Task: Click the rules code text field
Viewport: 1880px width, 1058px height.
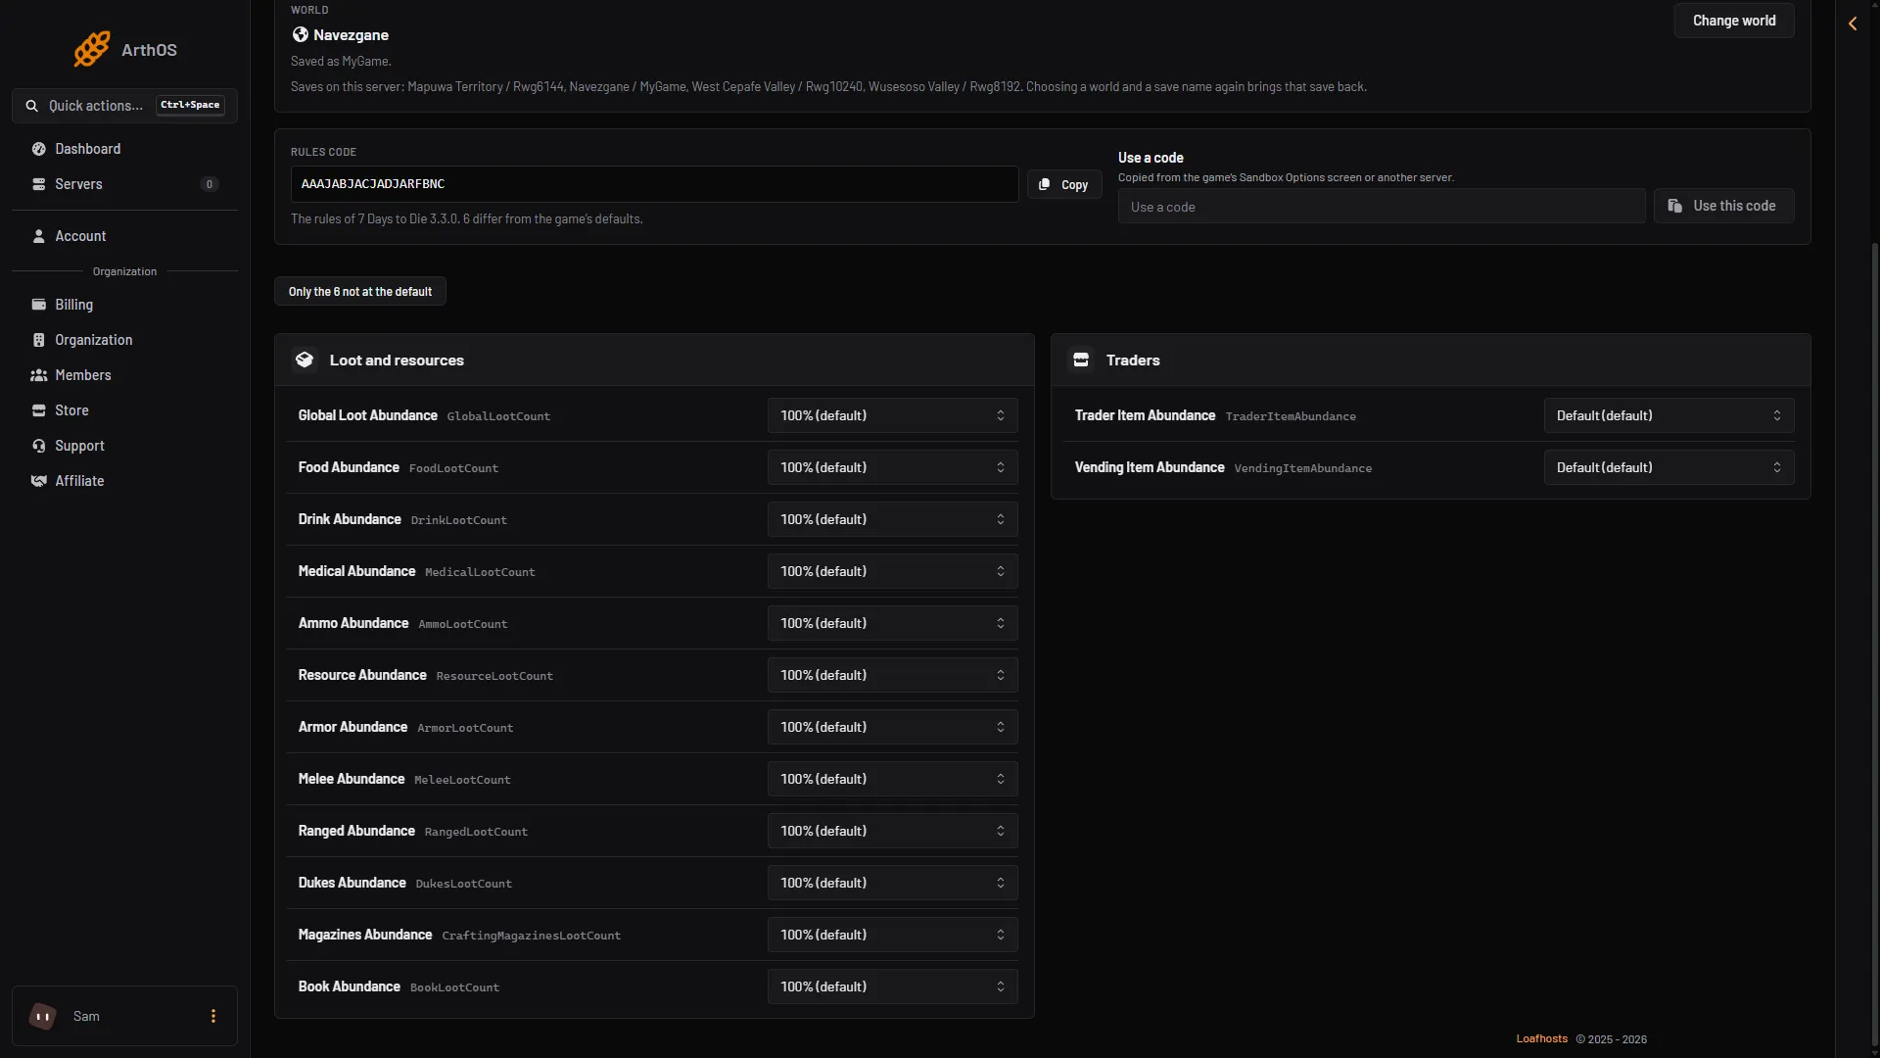Action: (654, 184)
